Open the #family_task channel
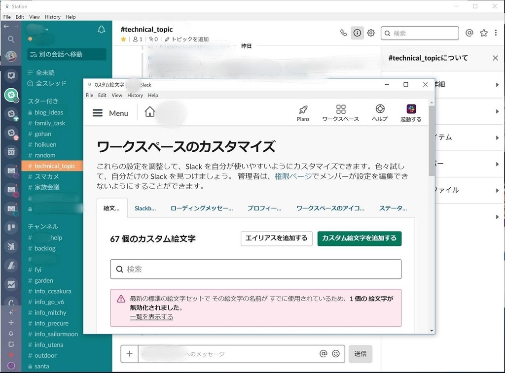Viewport: 505px width, 373px height. [46, 123]
